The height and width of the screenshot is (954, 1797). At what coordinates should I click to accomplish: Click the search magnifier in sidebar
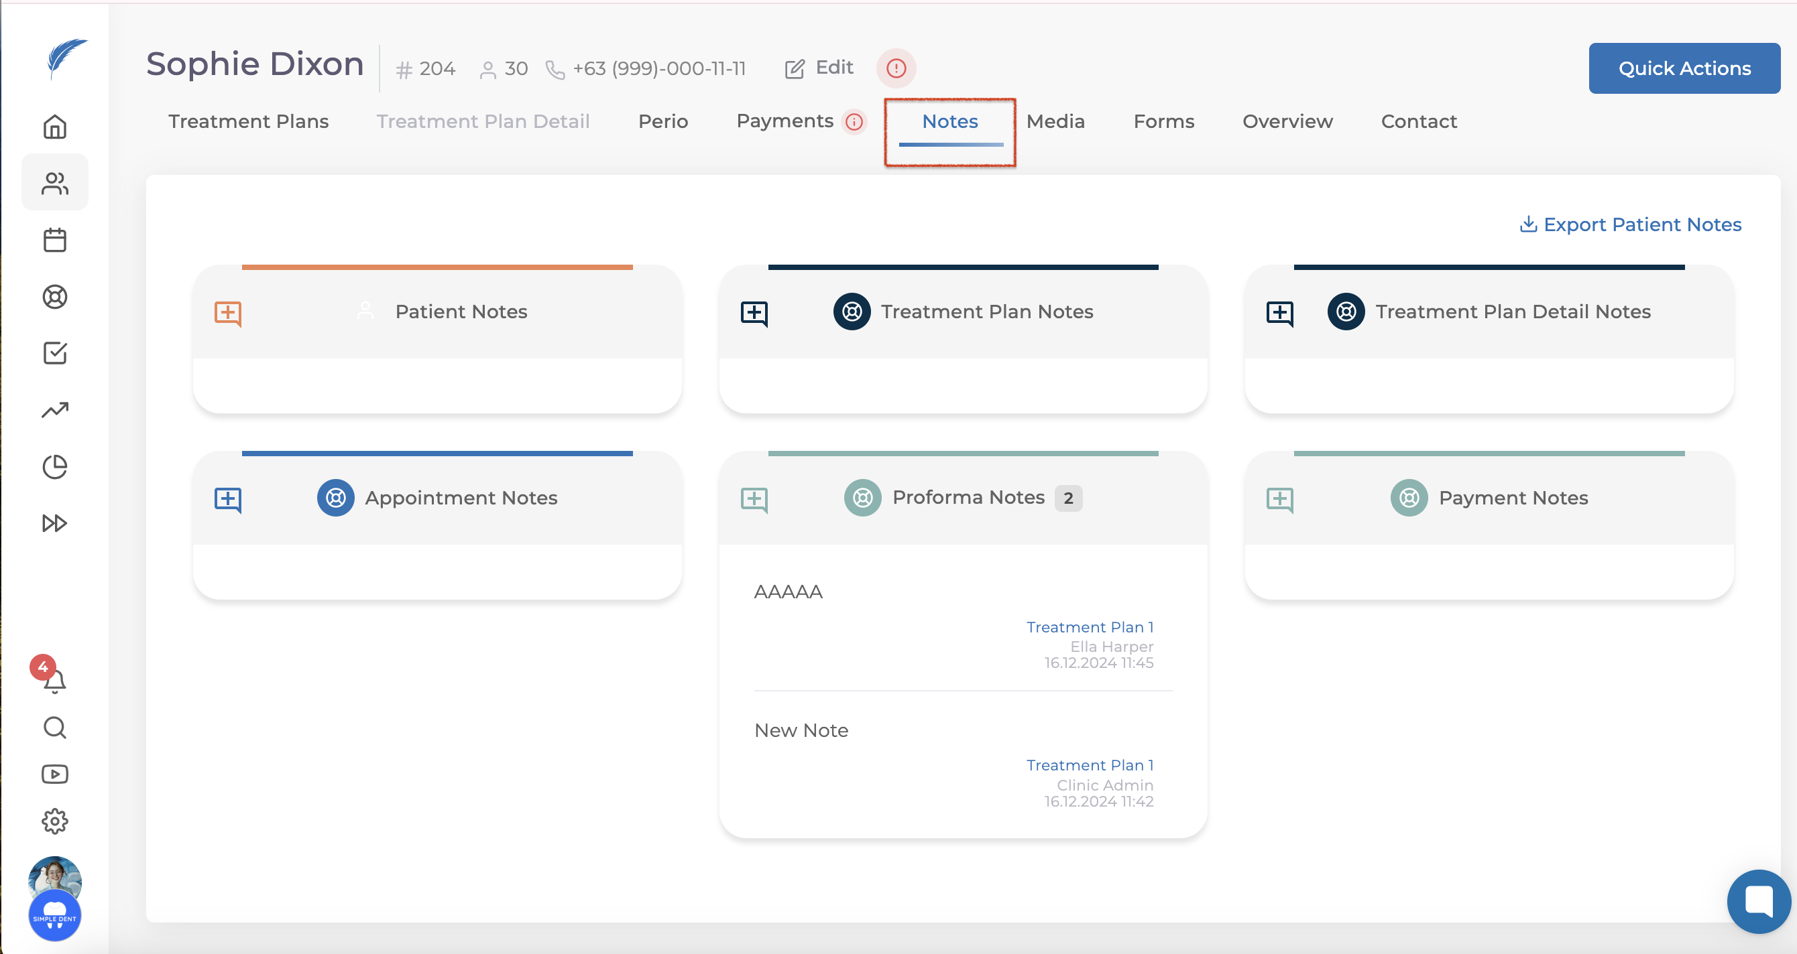click(x=54, y=727)
